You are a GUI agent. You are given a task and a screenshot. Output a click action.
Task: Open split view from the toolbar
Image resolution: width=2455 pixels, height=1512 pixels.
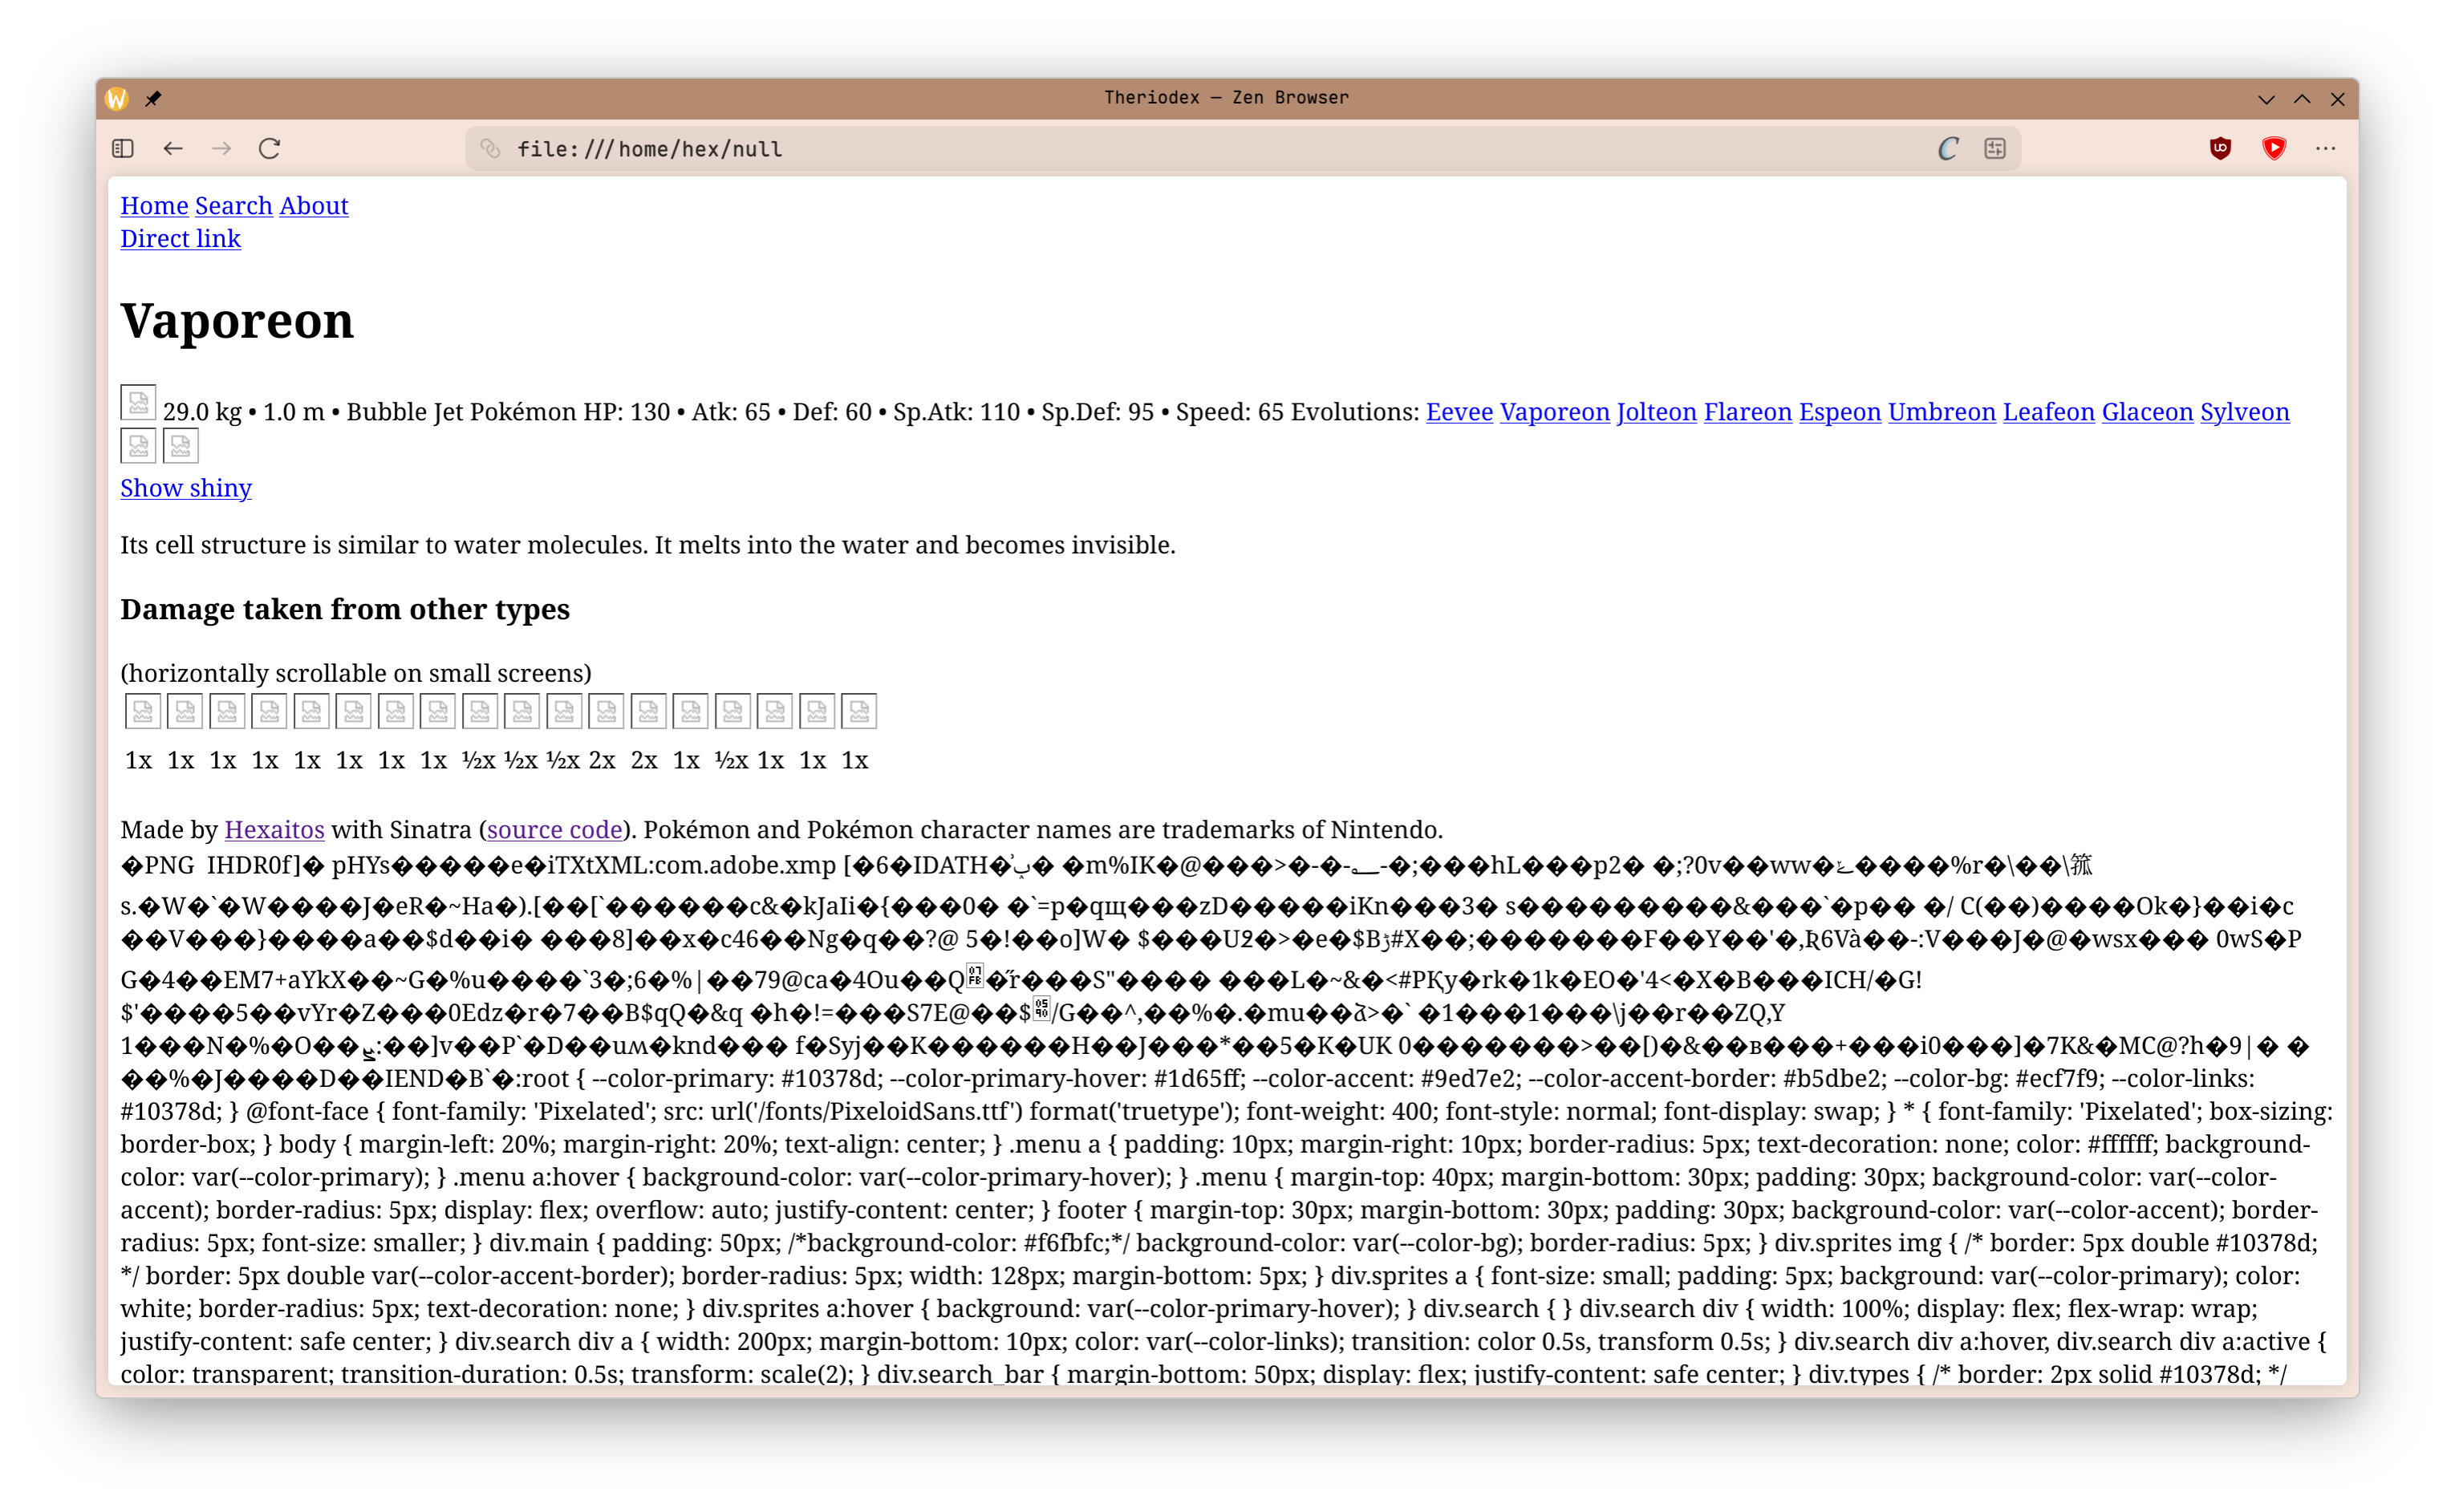pos(1996,148)
